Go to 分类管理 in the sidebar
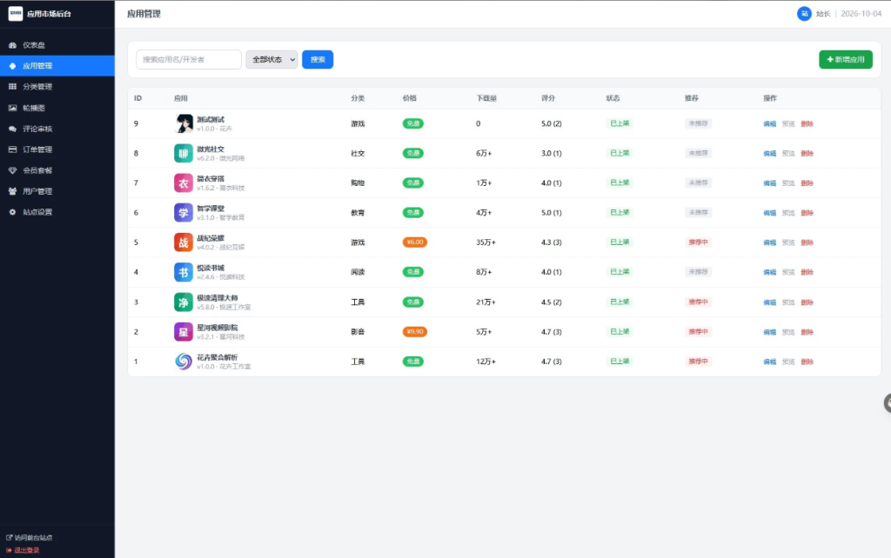Viewport: 891px width, 558px height. tap(57, 87)
